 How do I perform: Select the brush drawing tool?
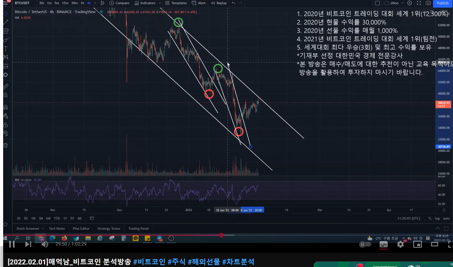point(5,40)
